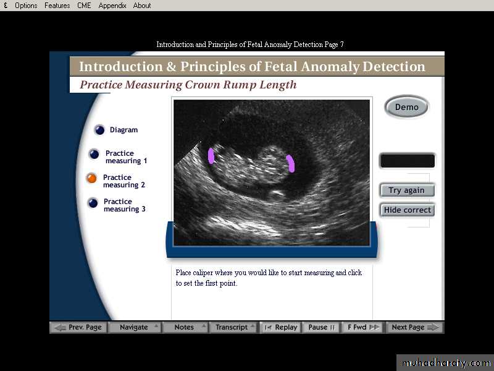
Task: Click the Hide correct button
Action: (407, 210)
